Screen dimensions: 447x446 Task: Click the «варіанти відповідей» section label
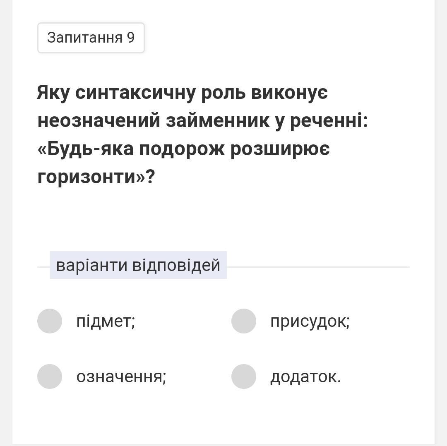[138, 265]
